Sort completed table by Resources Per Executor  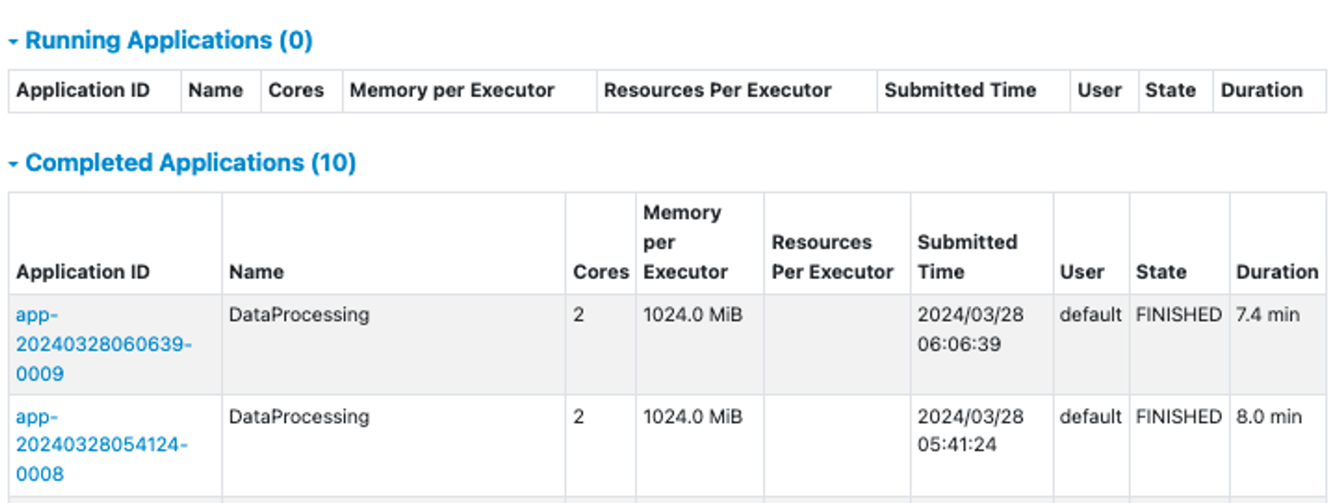tap(833, 257)
